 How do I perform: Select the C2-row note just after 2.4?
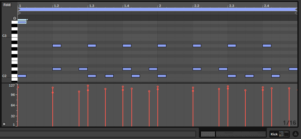tap(276, 76)
